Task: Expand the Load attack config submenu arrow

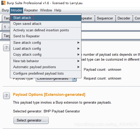Action: point(78,49)
